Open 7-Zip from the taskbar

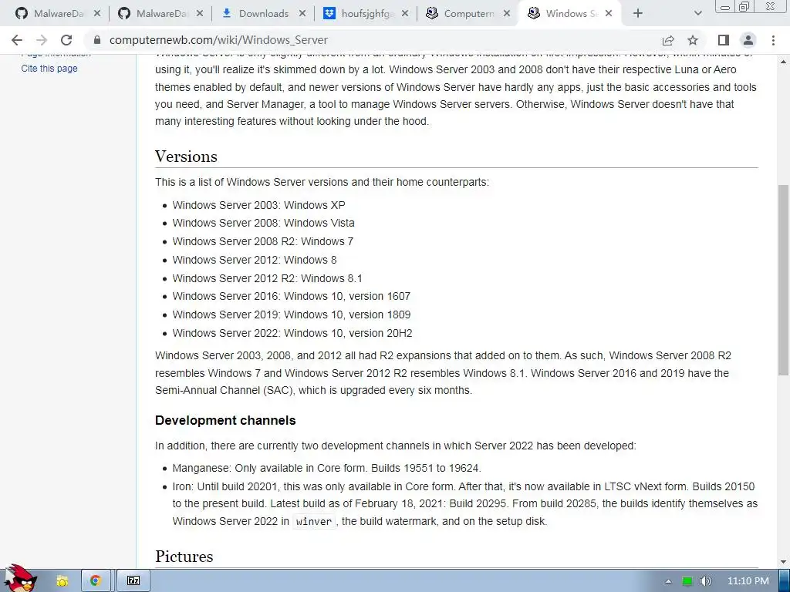tap(133, 581)
